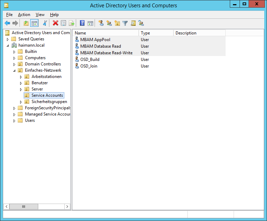Expand the Builtin container
Screen dimensions: 267x221
coord(14,52)
